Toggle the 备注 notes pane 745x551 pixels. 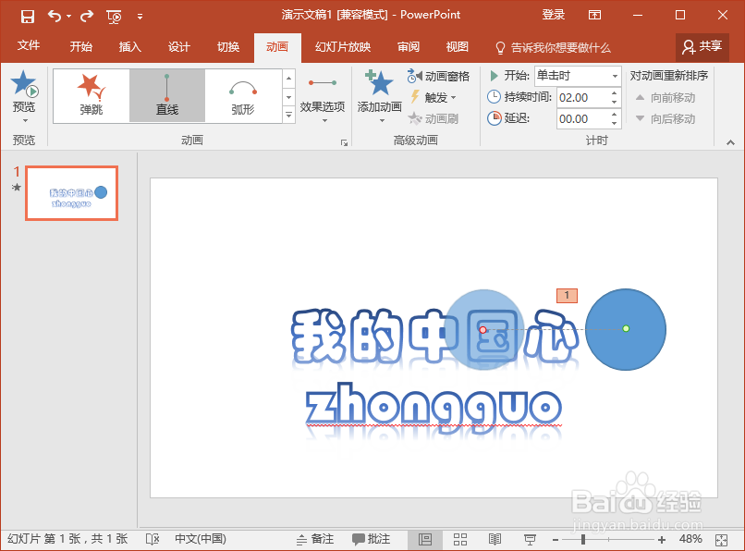(x=315, y=539)
